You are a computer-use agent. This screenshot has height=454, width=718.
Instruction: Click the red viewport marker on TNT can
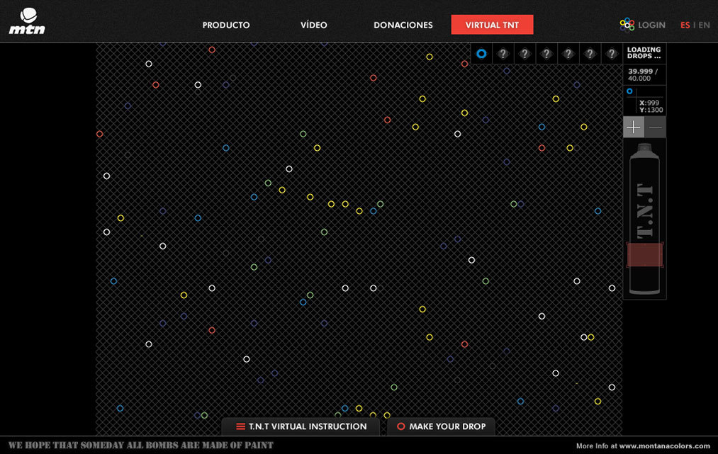point(645,255)
